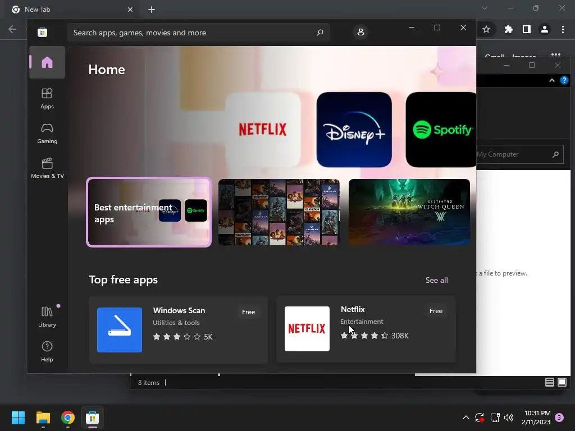Open the Library in the sidebar

pyautogui.click(x=47, y=317)
